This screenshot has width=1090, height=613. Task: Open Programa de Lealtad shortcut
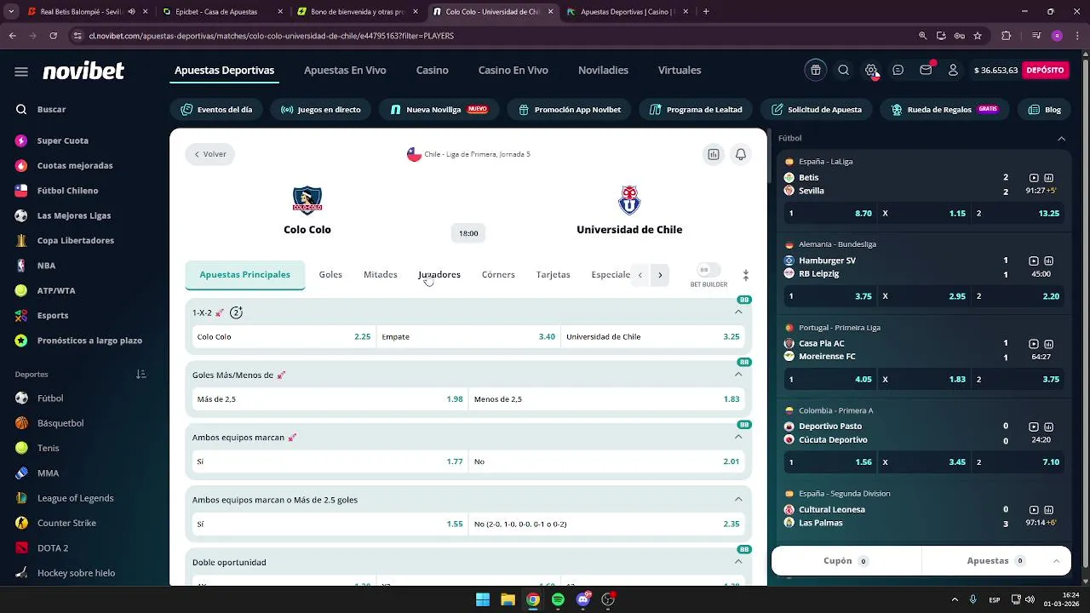(x=696, y=110)
